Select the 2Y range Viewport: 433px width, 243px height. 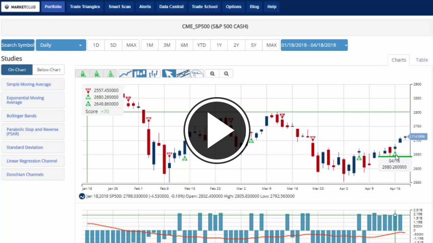(236, 45)
